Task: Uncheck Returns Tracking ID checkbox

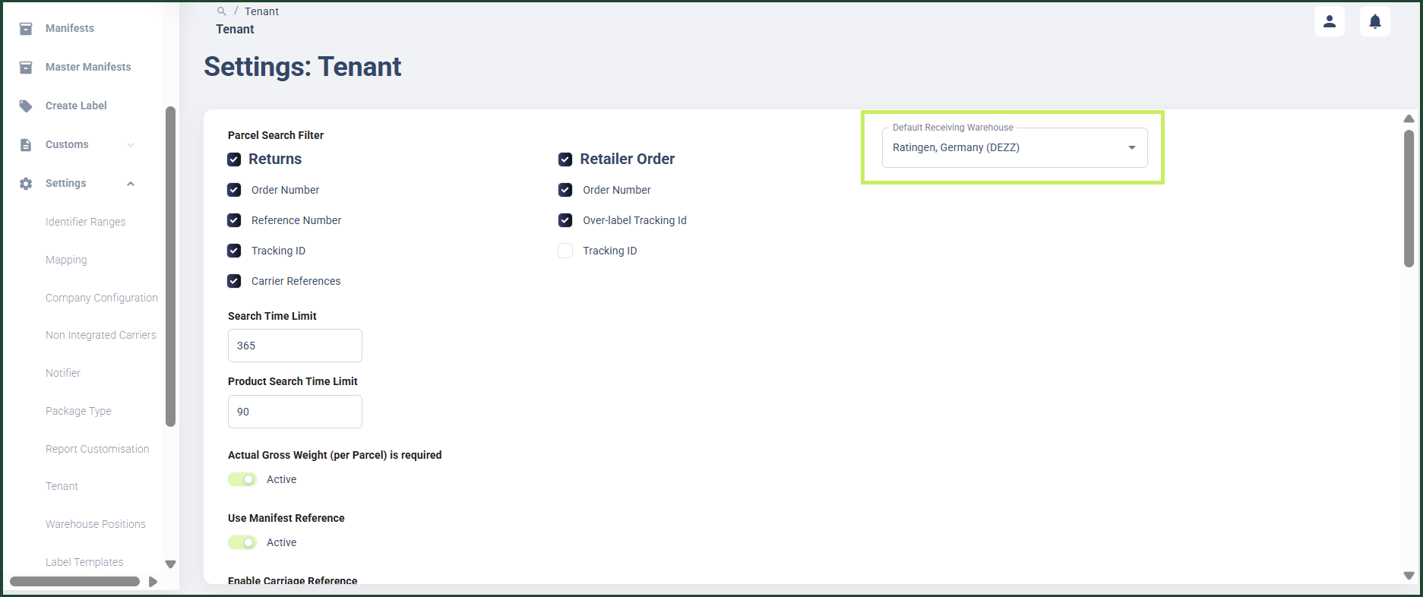Action: coord(234,251)
